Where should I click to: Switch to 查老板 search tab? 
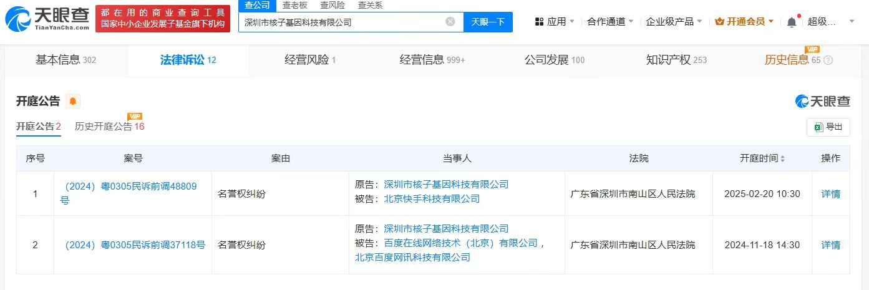click(x=294, y=5)
